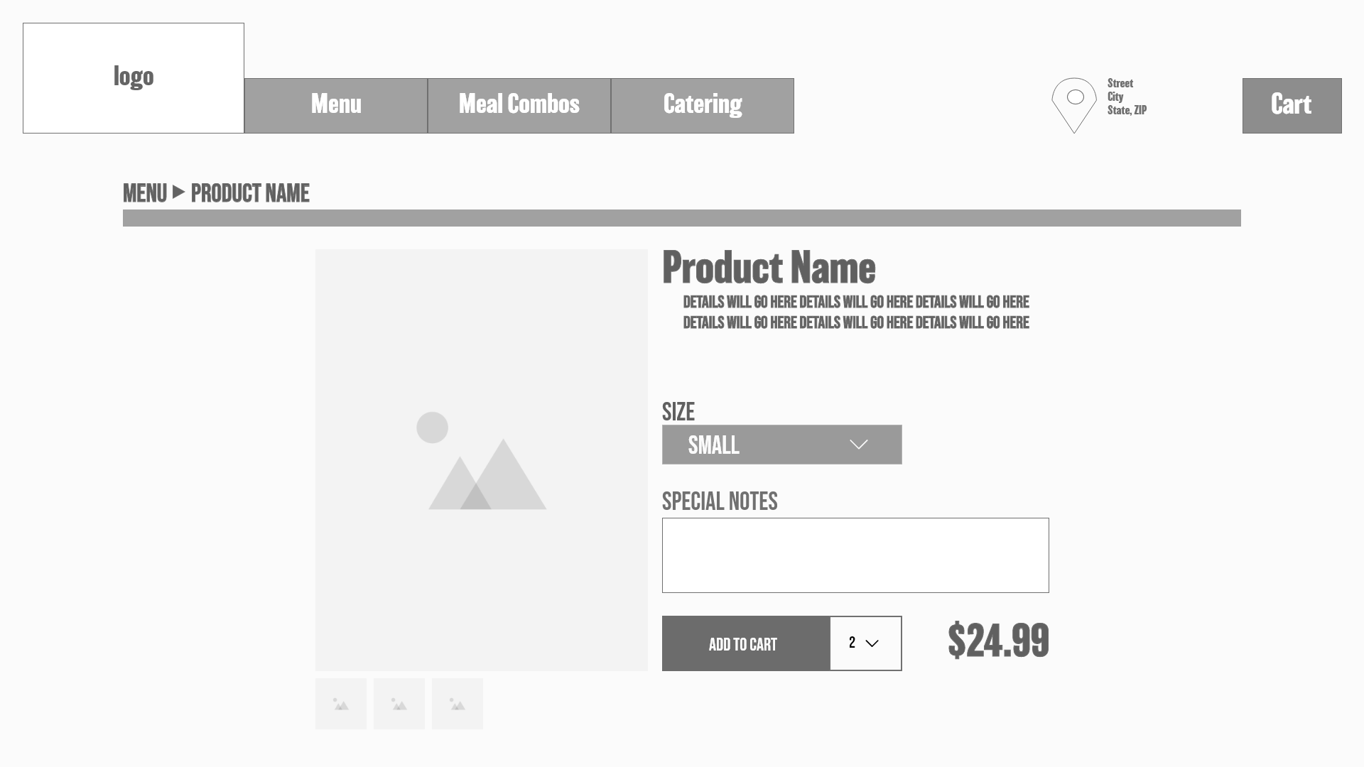Switch to the Catering tab
Screen dimensions: 1364x767
[703, 106]
